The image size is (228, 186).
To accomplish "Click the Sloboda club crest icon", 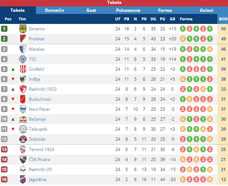I will click(23, 139).
